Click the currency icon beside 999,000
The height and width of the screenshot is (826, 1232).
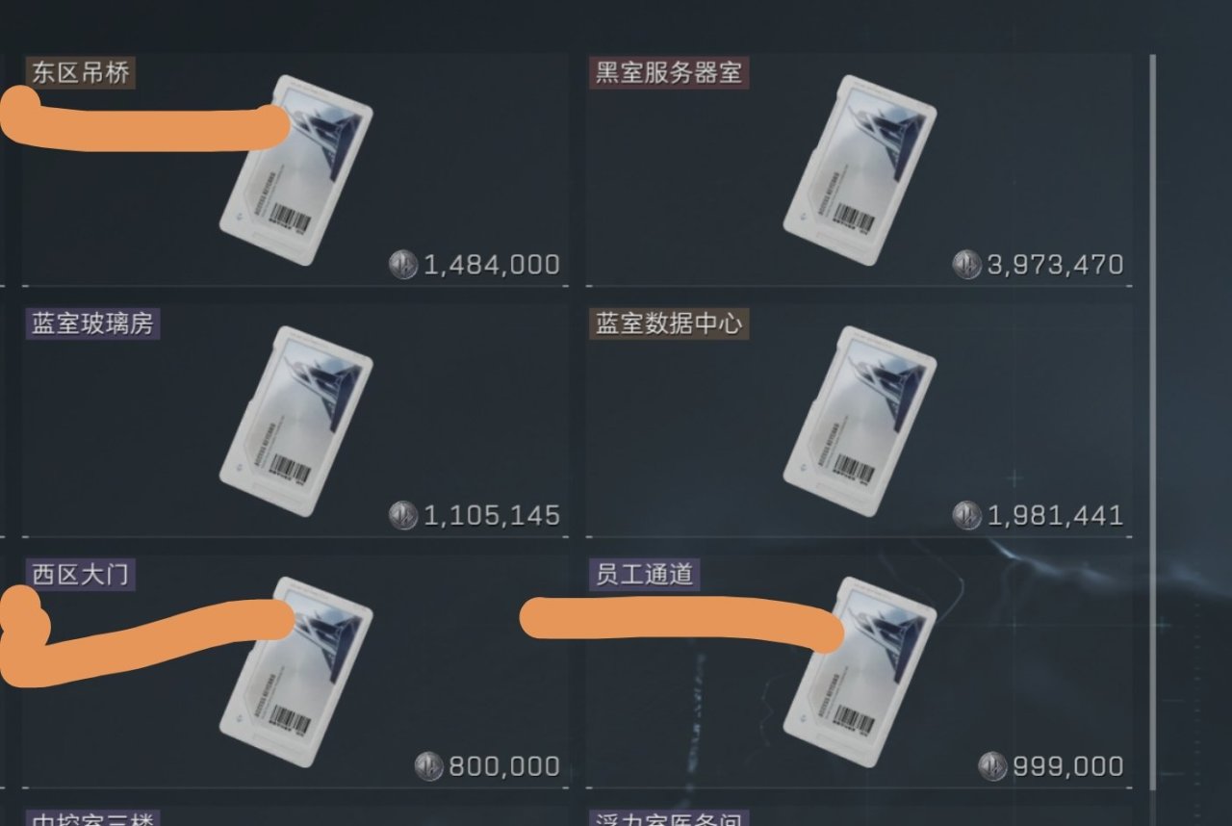992,766
